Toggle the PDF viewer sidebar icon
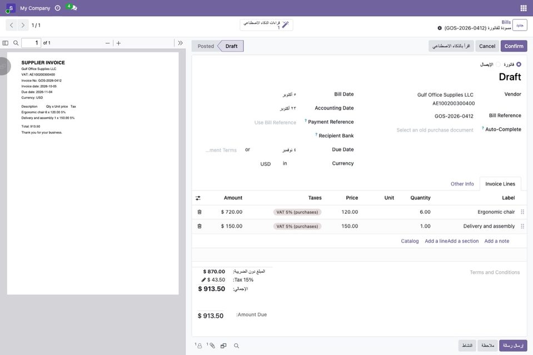This screenshot has width=533, height=355. (6, 43)
